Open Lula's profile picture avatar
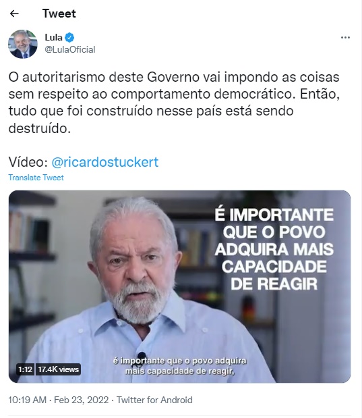The image size is (362, 418). pyautogui.click(x=23, y=44)
